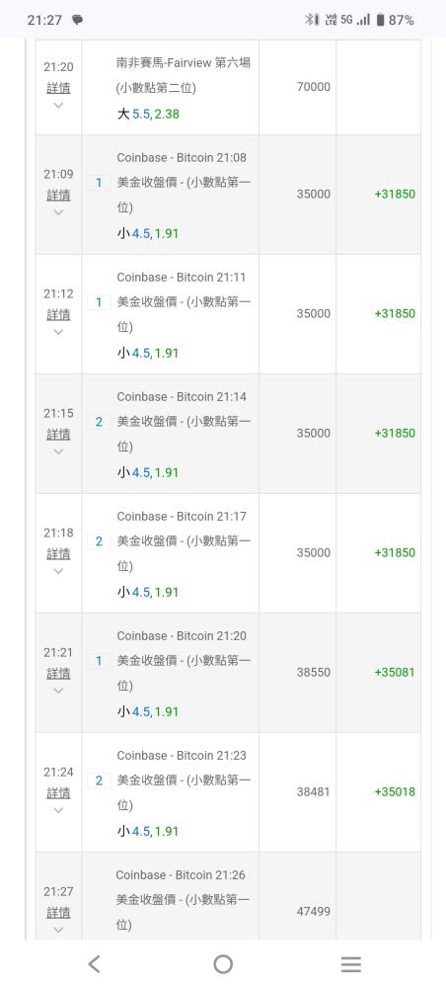Click the +35081 payout amount
This screenshot has height=988, width=446.
point(395,672)
